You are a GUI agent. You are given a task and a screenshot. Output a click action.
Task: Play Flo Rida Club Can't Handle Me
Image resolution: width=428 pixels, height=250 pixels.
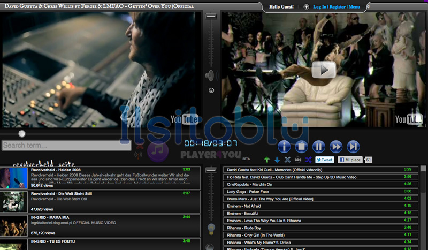pyautogui.click(x=320, y=177)
